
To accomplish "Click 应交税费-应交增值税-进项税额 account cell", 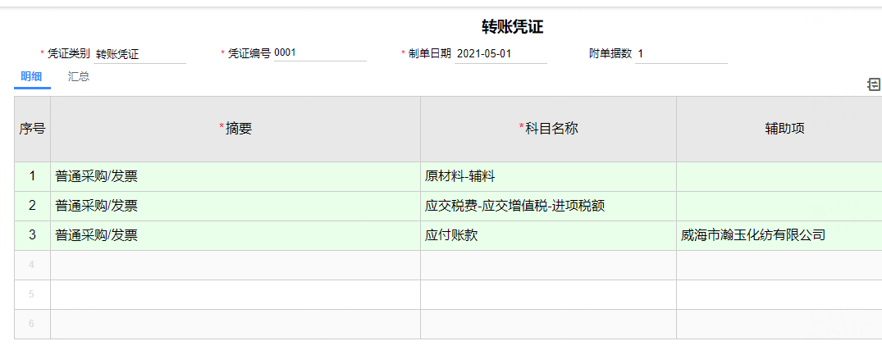I will point(548,207).
